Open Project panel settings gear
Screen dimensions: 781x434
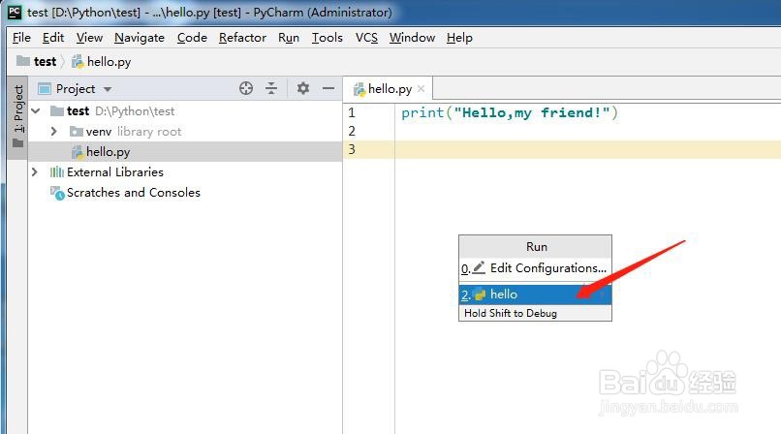[x=303, y=88]
